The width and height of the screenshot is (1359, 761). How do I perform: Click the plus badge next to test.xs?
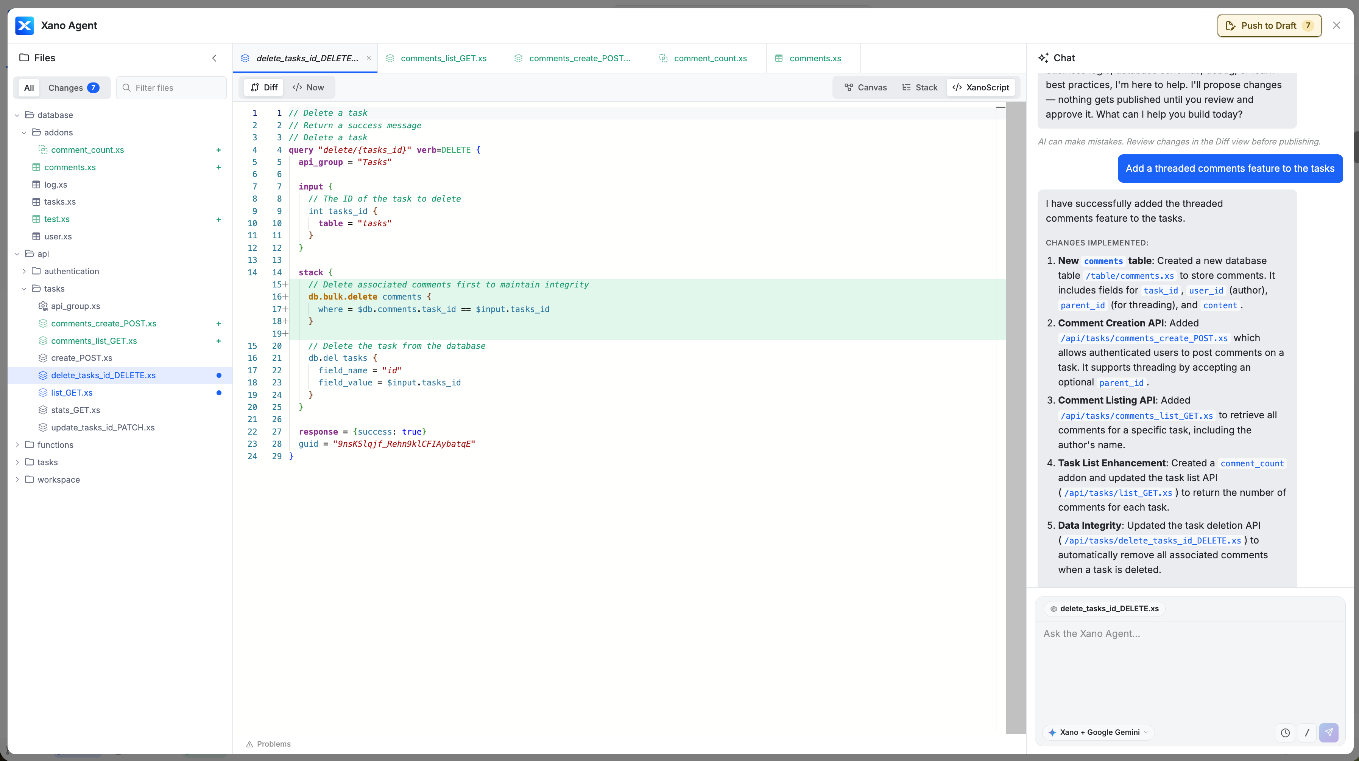218,219
